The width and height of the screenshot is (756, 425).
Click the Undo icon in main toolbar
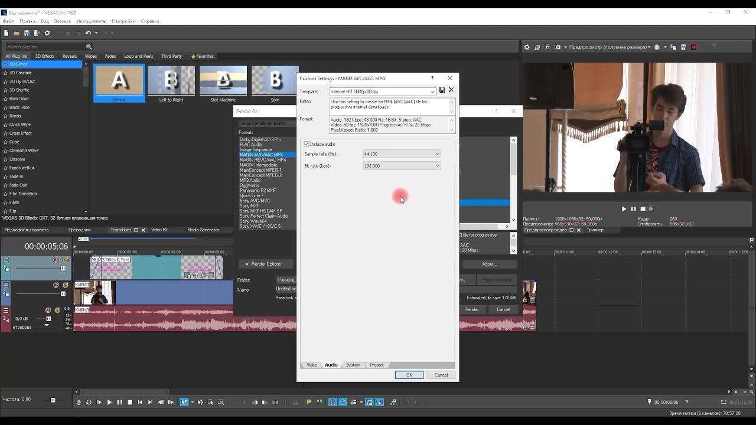coord(88,33)
